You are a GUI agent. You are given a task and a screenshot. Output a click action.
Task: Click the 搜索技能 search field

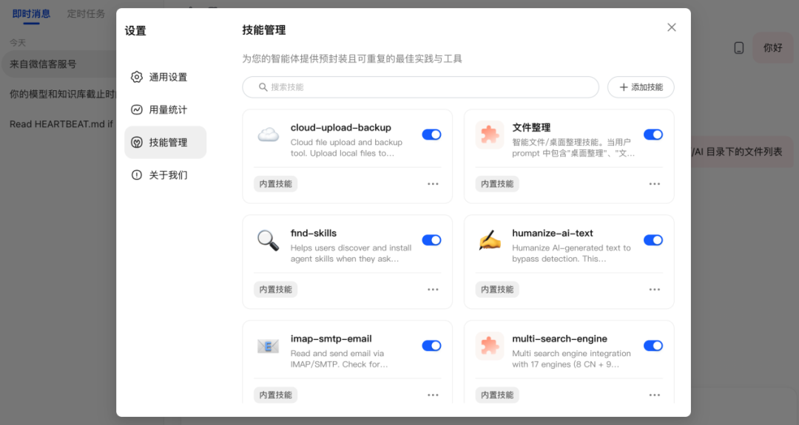(420, 87)
